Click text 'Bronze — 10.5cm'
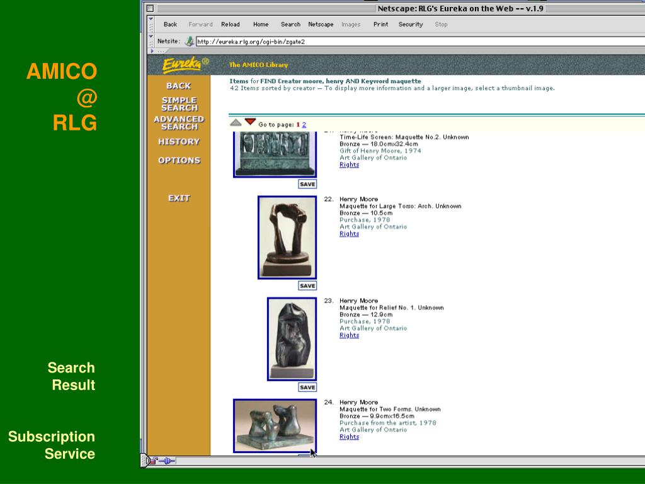The width and height of the screenshot is (645, 484). click(x=366, y=213)
